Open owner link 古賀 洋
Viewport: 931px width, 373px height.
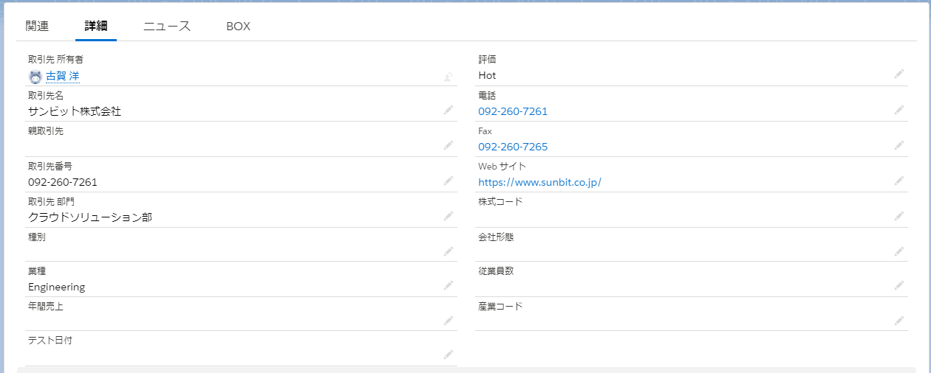pyautogui.click(x=63, y=76)
